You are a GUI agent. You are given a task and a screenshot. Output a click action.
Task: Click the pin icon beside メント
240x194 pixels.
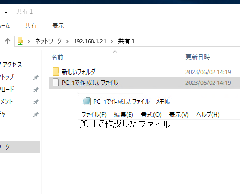coord(36,102)
